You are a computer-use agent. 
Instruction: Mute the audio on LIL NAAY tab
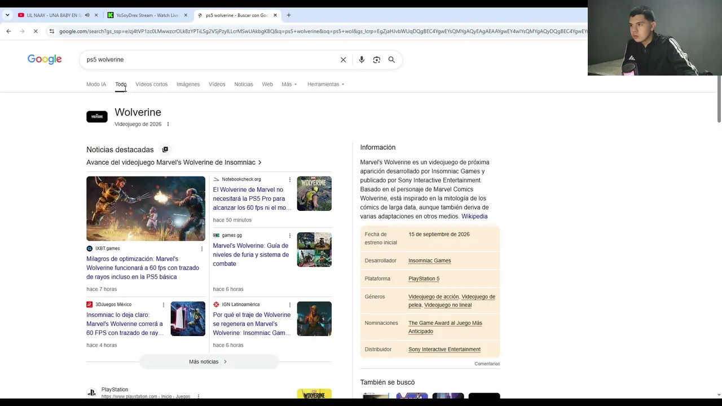[x=87, y=15]
